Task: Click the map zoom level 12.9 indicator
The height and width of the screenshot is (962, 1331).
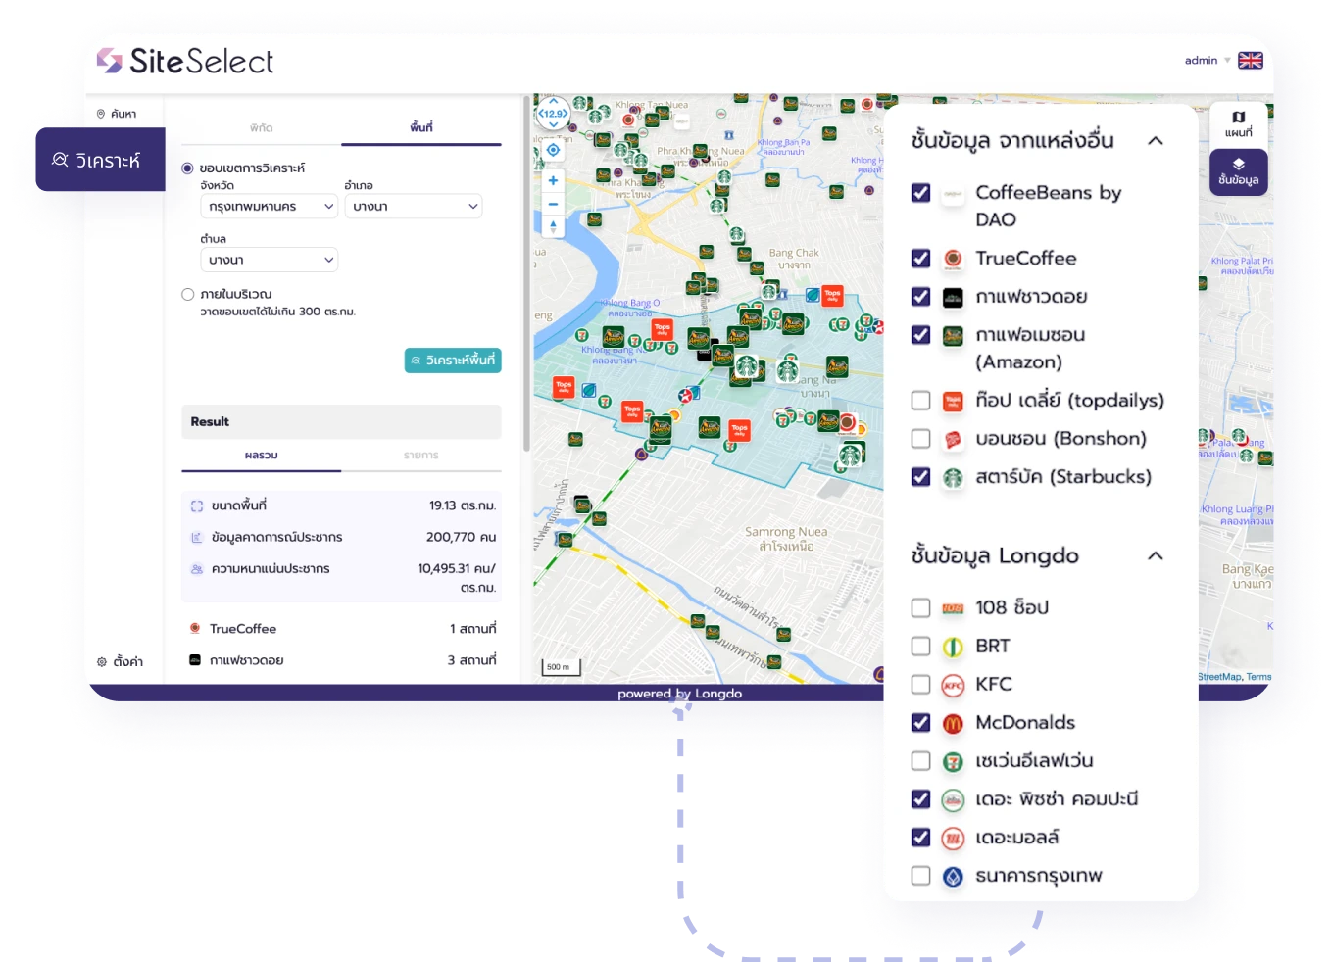Action: click(x=553, y=114)
